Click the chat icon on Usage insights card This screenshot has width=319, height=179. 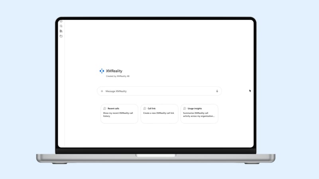[x=185, y=108]
